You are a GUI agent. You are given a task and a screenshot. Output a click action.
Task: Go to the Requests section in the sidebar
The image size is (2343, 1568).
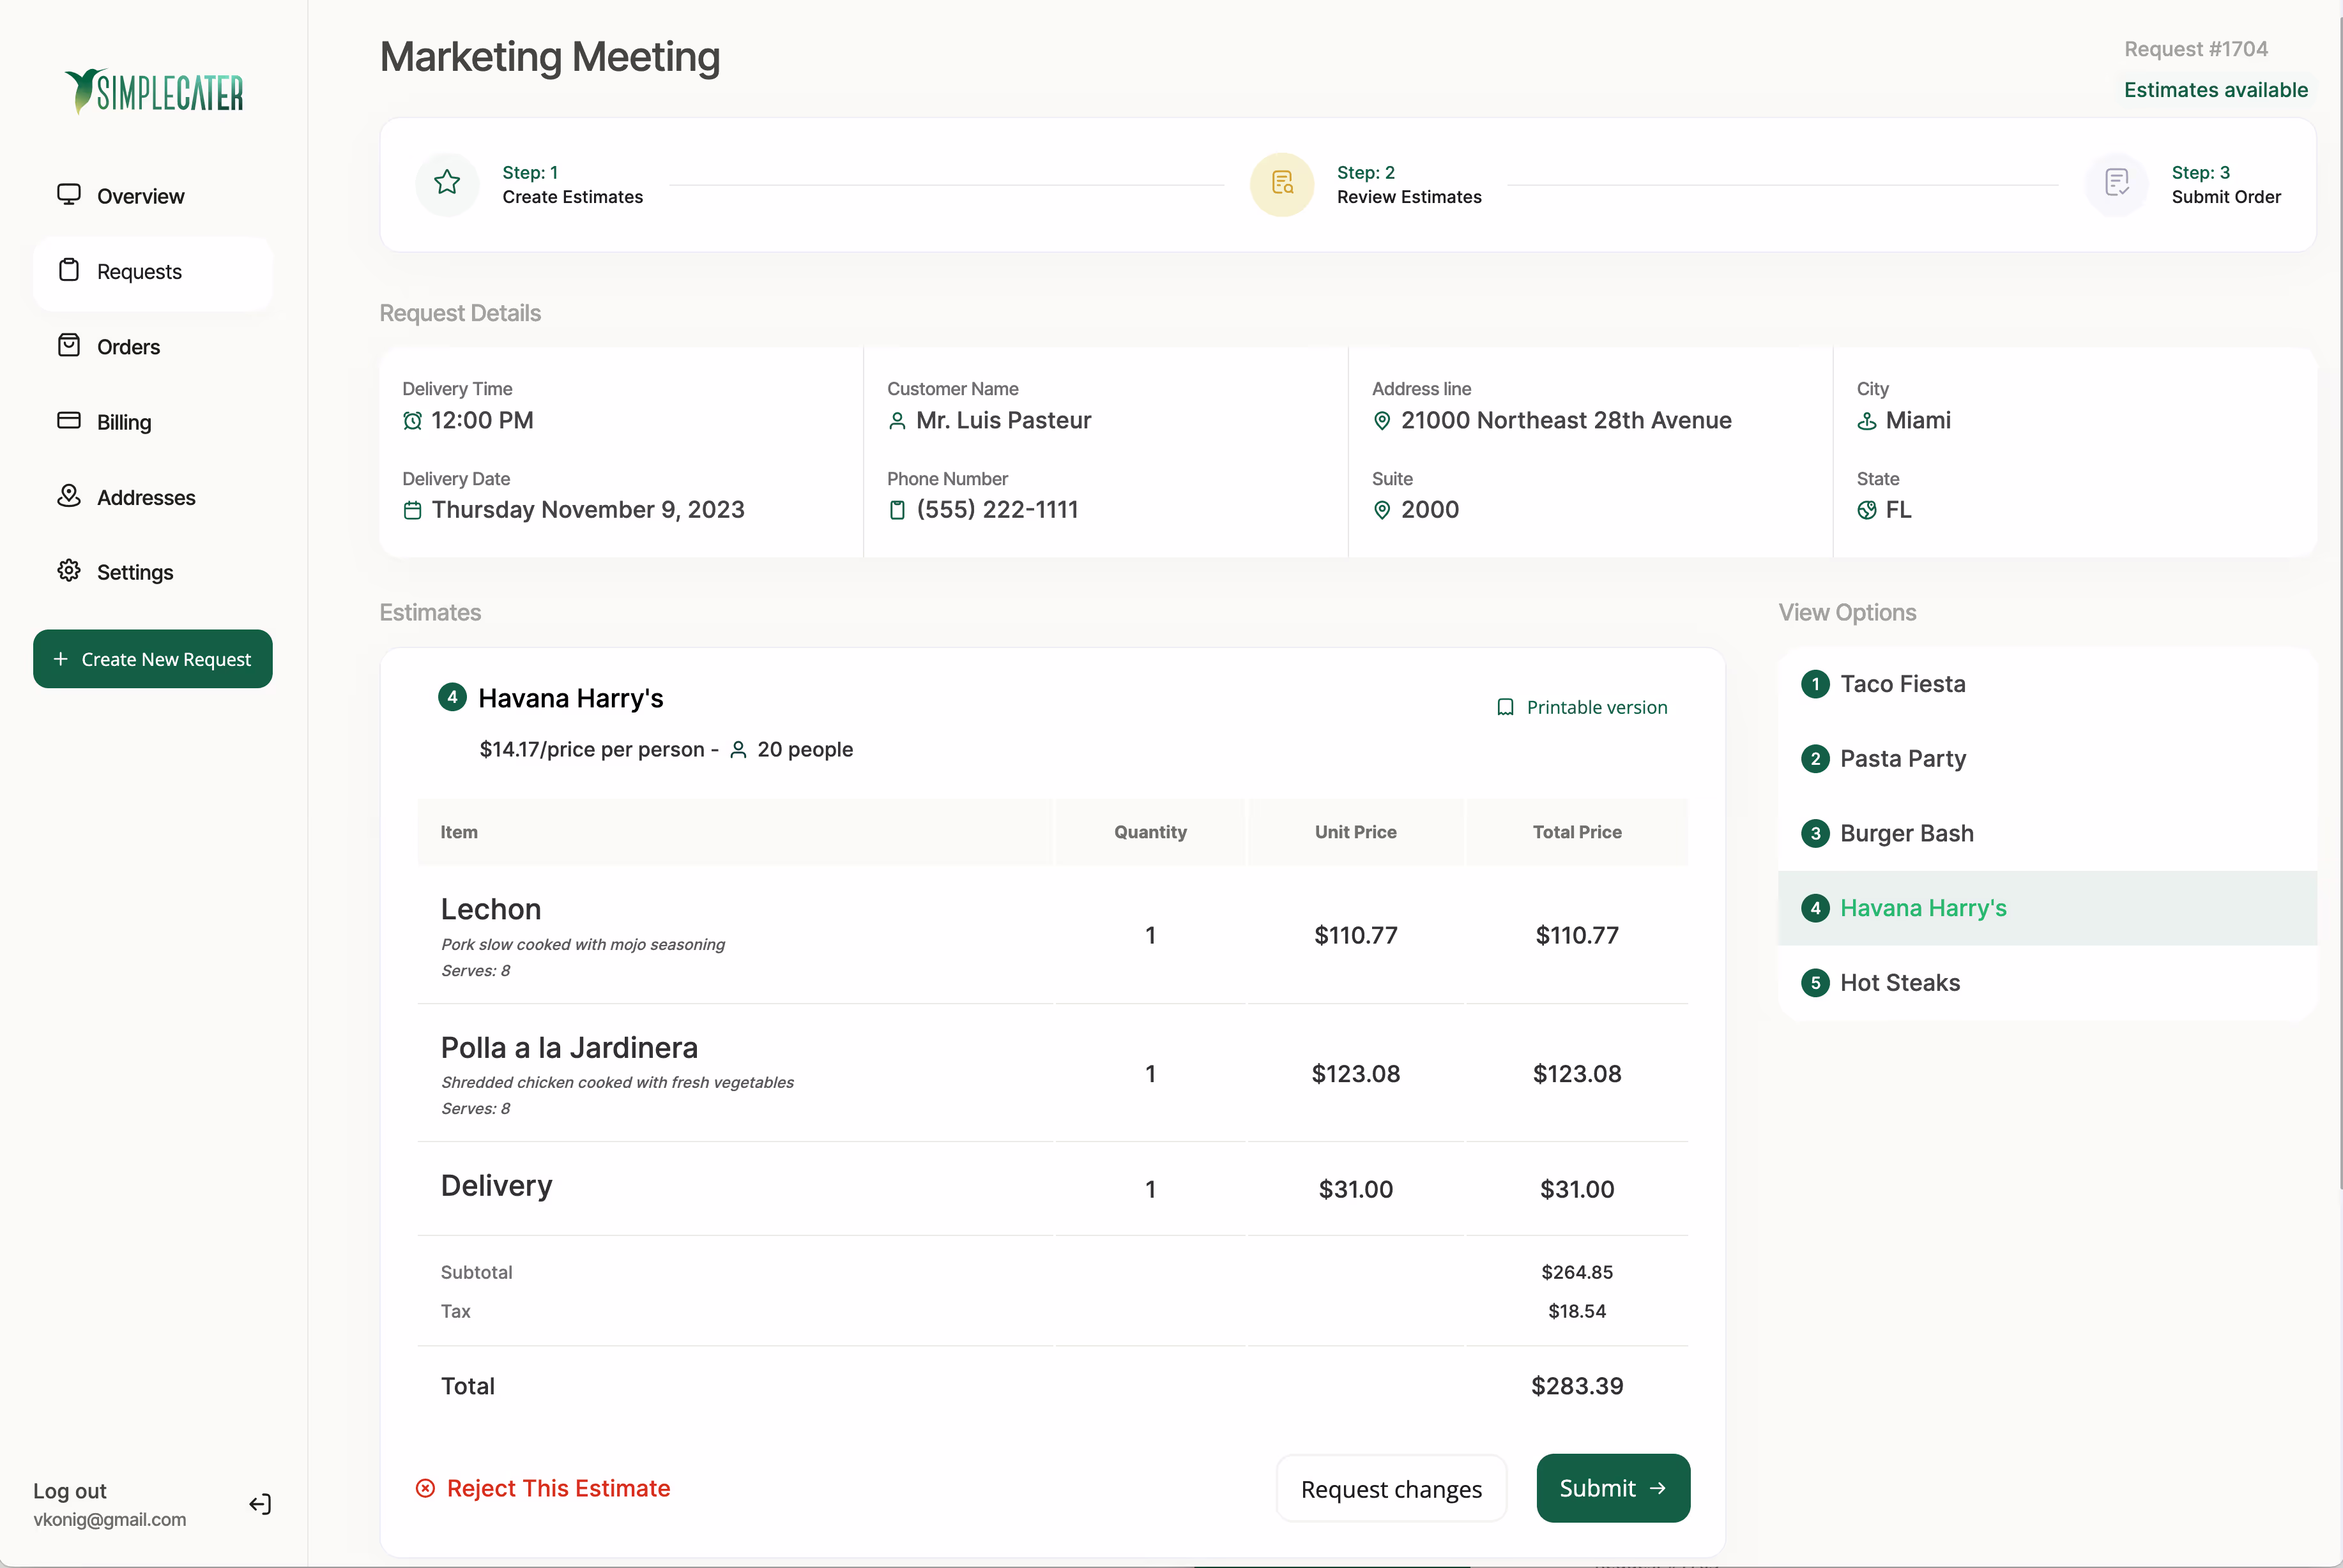tap(139, 272)
